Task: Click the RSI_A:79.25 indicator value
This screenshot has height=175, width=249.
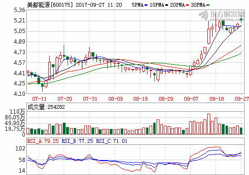Action: pyautogui.click(x=43, y=141)
